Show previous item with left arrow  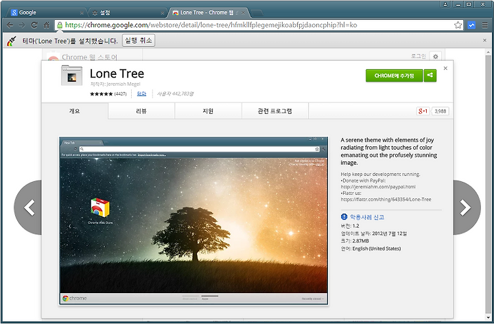[28, 207]
